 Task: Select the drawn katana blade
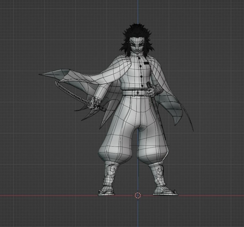[72, 93]
